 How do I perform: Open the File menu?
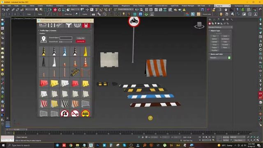point(3,6)
